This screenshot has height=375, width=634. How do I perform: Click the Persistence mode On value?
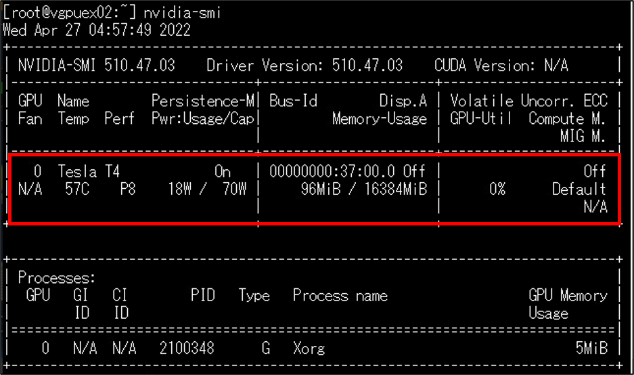(x=223, y=172)
